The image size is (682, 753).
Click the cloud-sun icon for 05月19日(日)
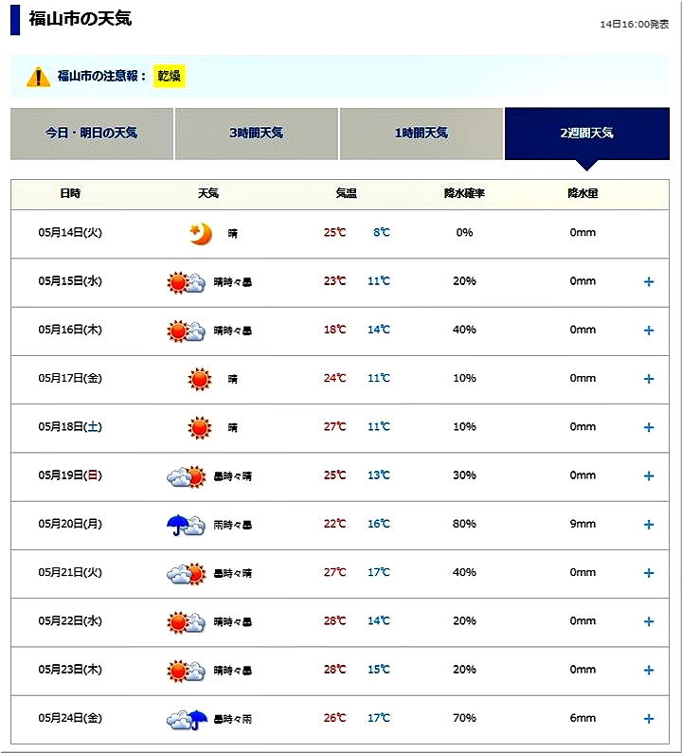[187, 476]
